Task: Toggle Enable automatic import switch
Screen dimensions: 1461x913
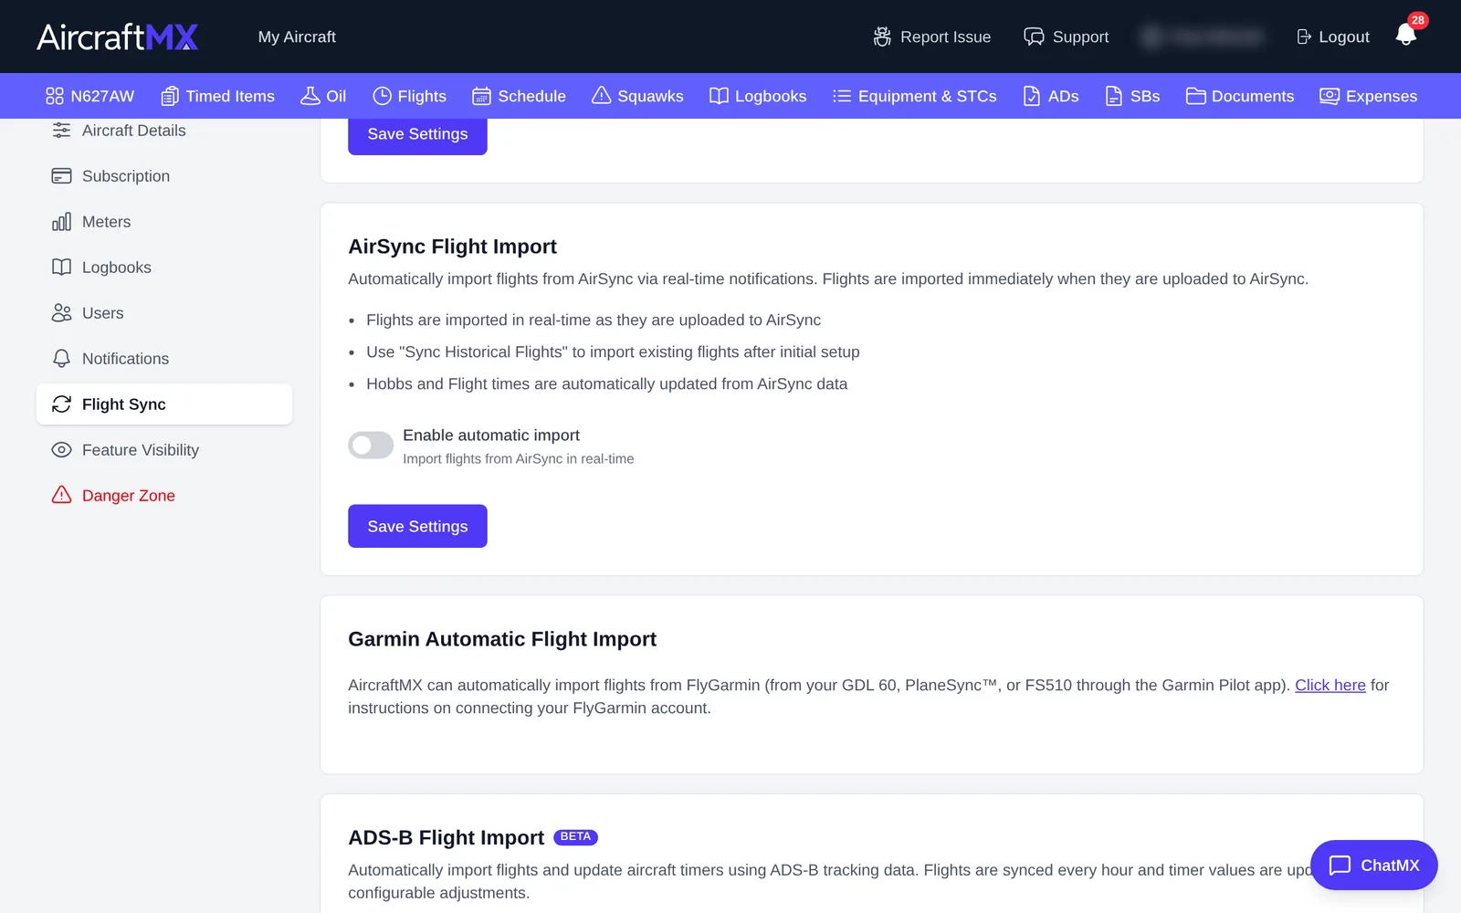Action: 371,445
